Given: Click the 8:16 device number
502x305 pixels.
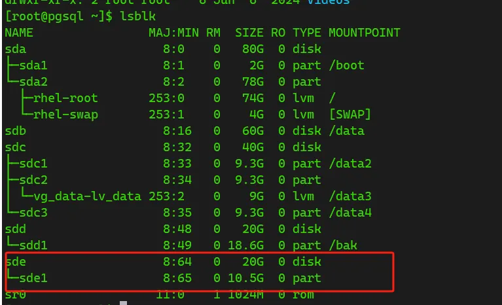Looking at the screenshot, I should tap(177, 131).
